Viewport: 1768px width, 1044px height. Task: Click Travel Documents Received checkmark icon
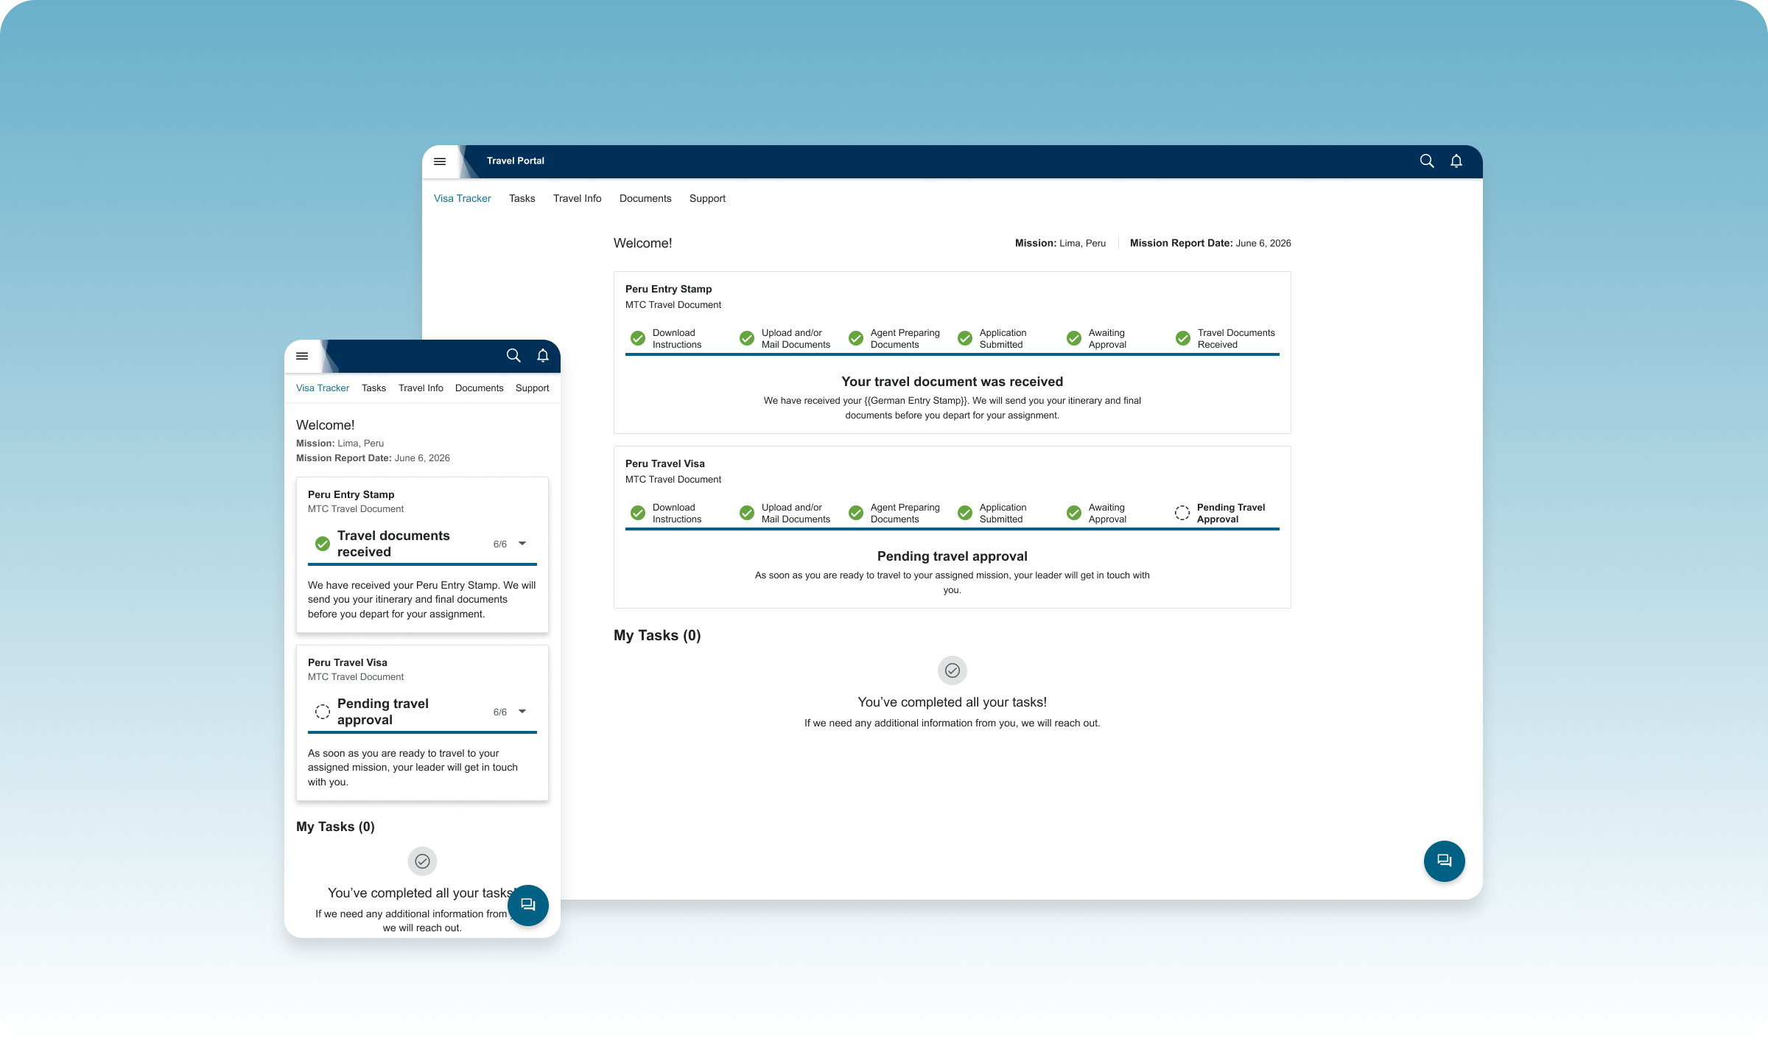1183,338
